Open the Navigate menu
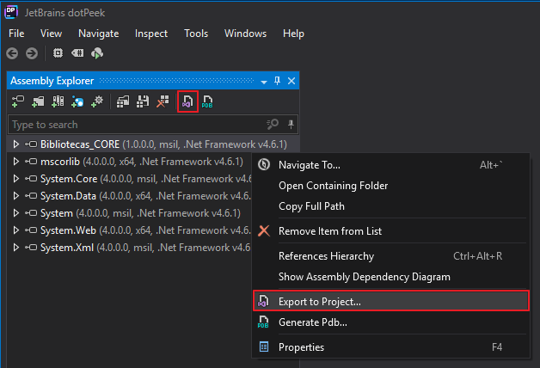 click(x=99, y=34)
